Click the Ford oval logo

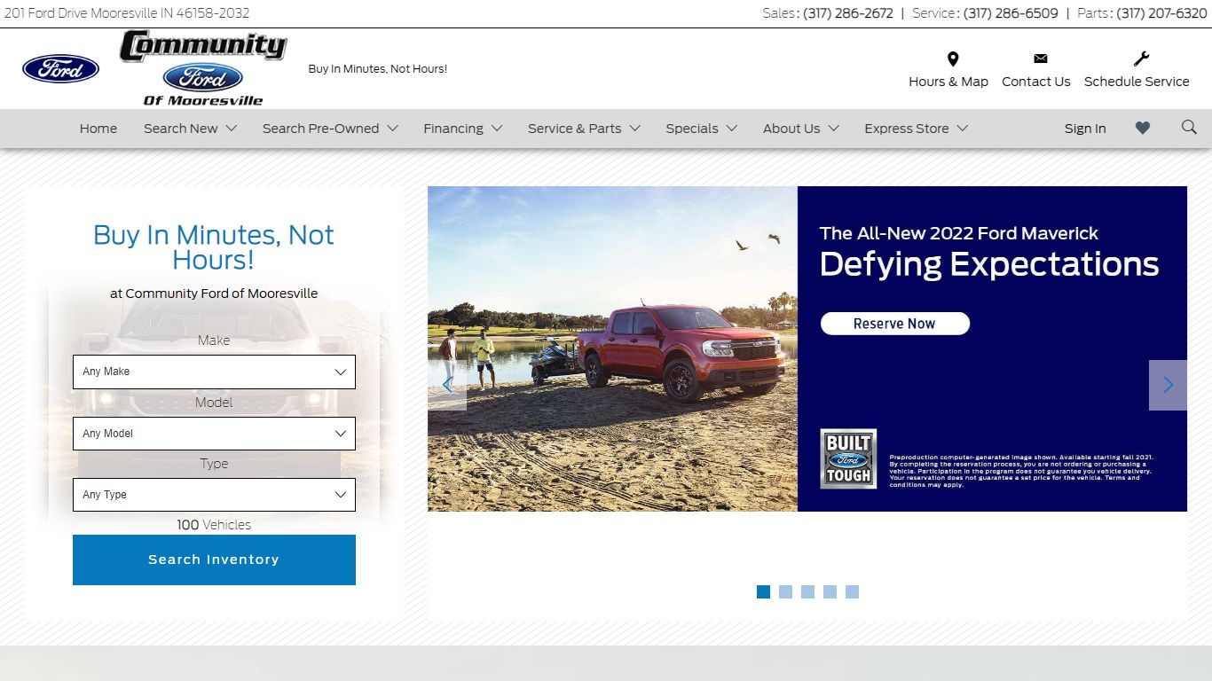pos(60,69)
